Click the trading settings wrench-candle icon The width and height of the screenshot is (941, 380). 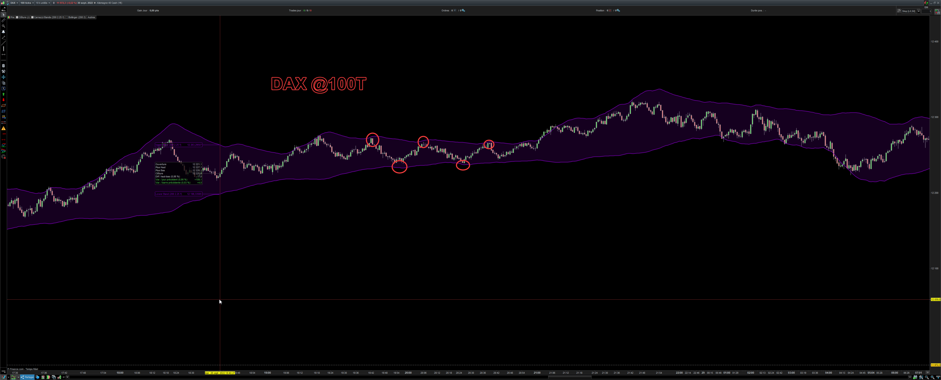pyautogui.click(x=59, y=377)
